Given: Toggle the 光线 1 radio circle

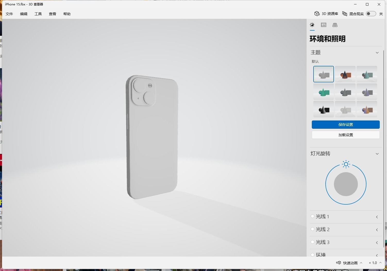Looking at the screenshot, I should click(x=313, y=216).
